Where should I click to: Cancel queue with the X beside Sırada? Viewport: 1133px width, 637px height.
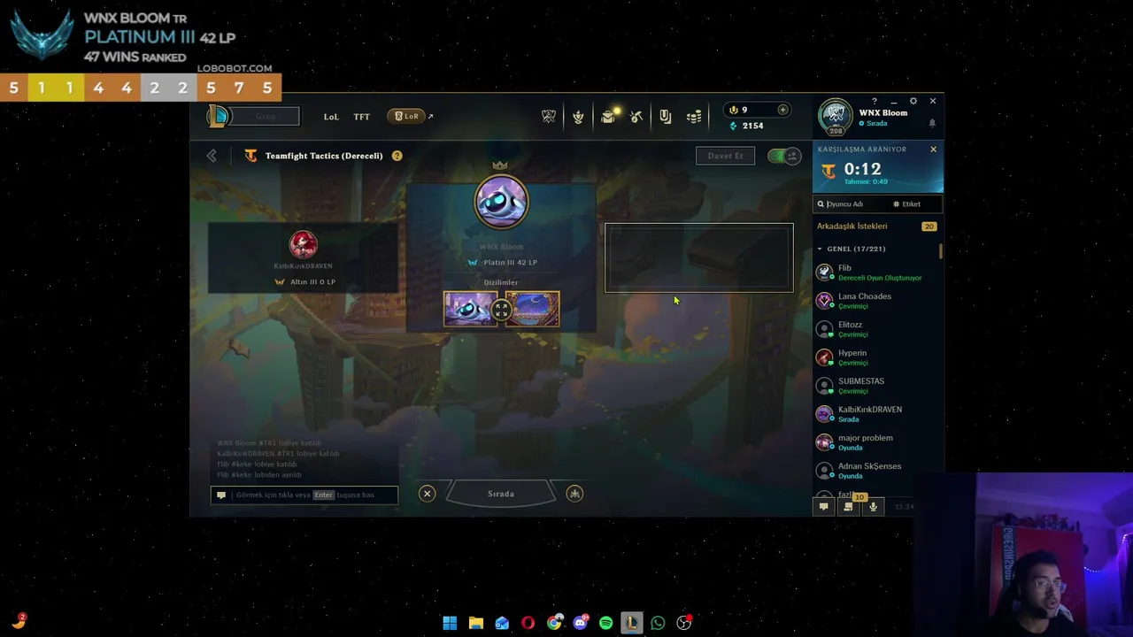[x=427, y=494]
